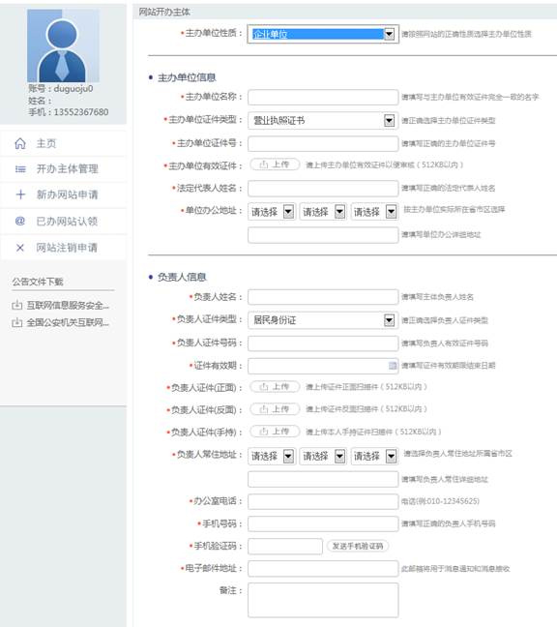Click the 网站开办主体 header text
Screen dimensions: 557x627
pyautogui.click(x=164, y=12)
